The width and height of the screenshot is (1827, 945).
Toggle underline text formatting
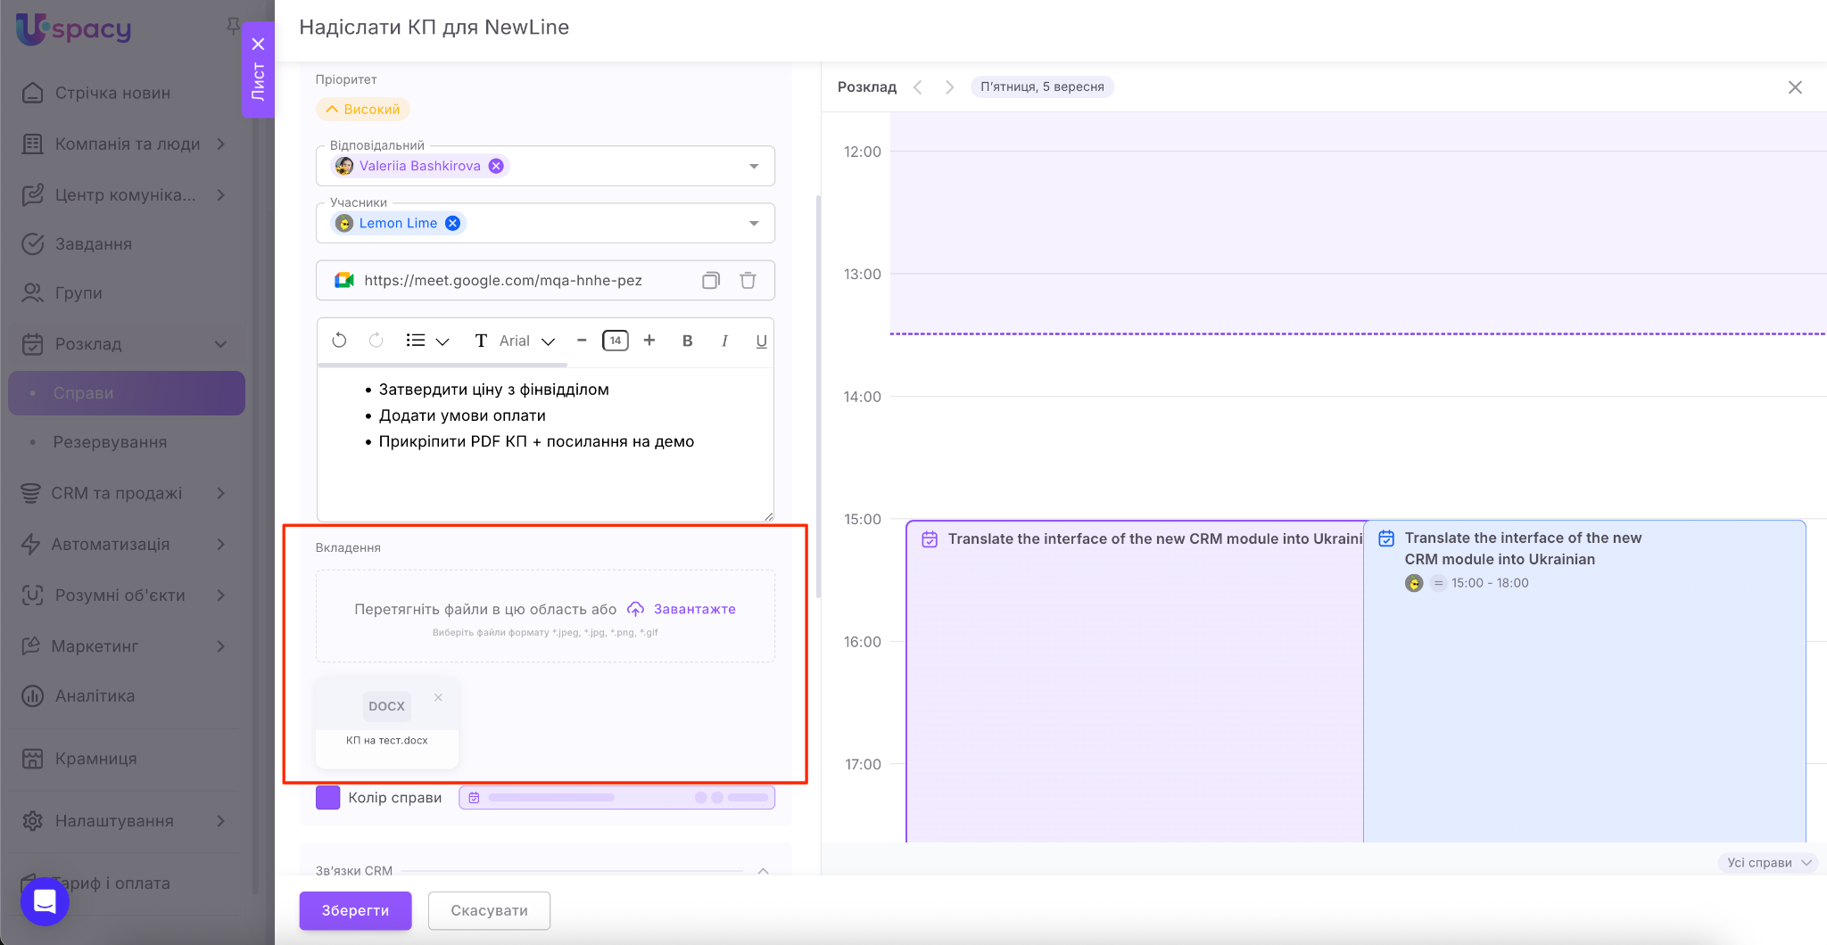tap(761, 341)
